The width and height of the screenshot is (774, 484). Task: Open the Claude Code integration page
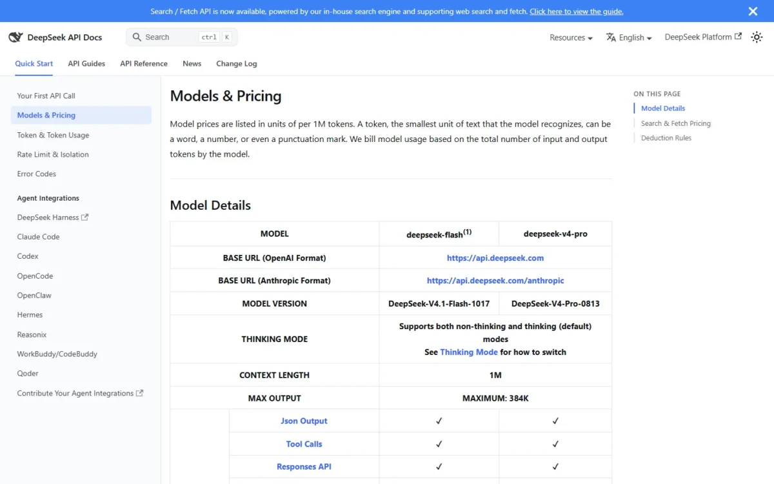click(x=81, y=237)
